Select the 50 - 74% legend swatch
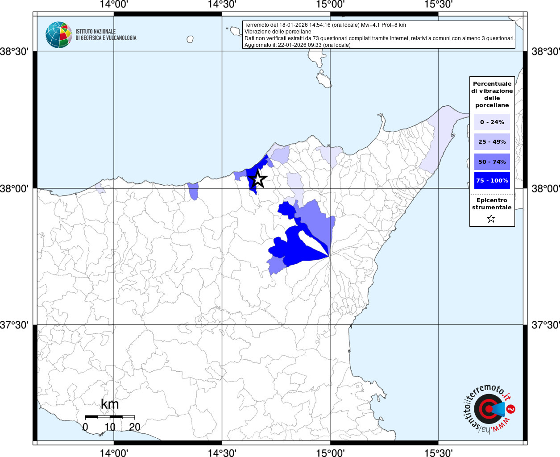Screen dimensions: 560x457 [492, 162]
